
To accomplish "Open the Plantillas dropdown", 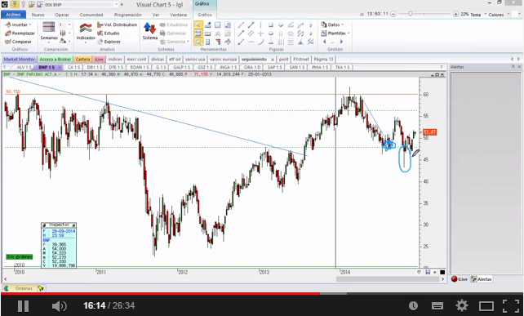I will 335,33.
